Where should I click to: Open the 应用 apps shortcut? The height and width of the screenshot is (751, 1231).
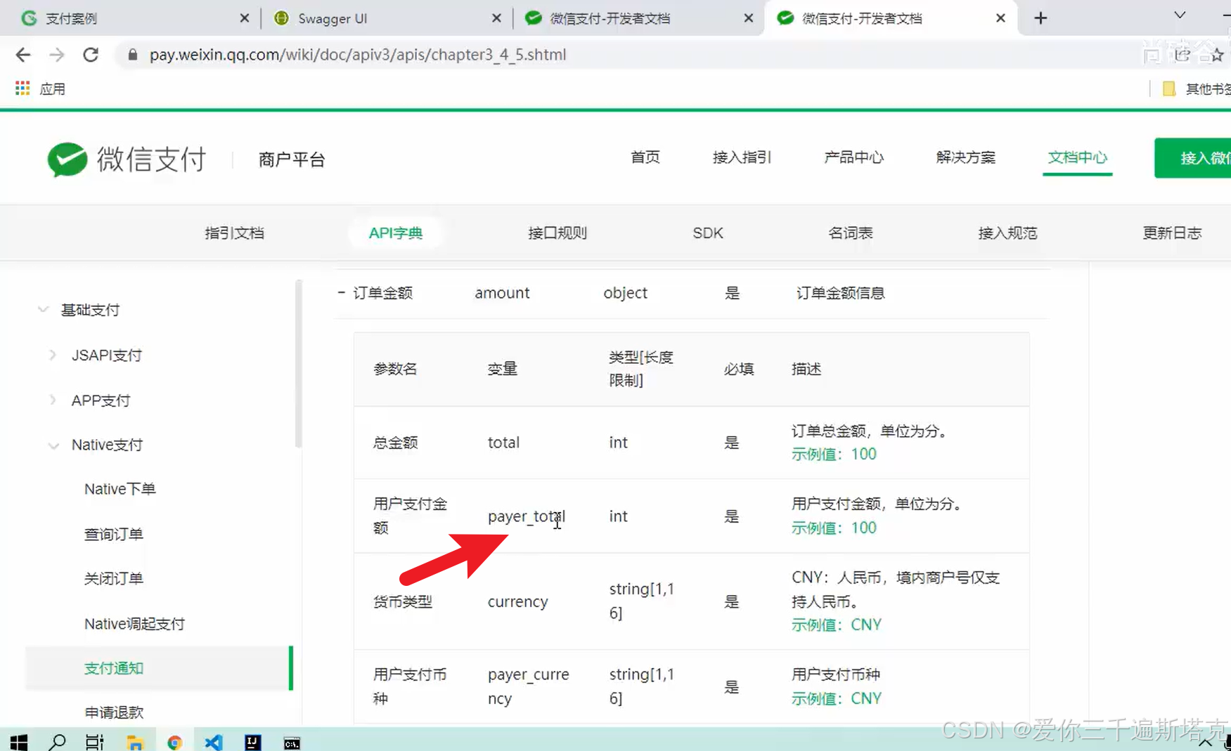(x=40, y=89)
